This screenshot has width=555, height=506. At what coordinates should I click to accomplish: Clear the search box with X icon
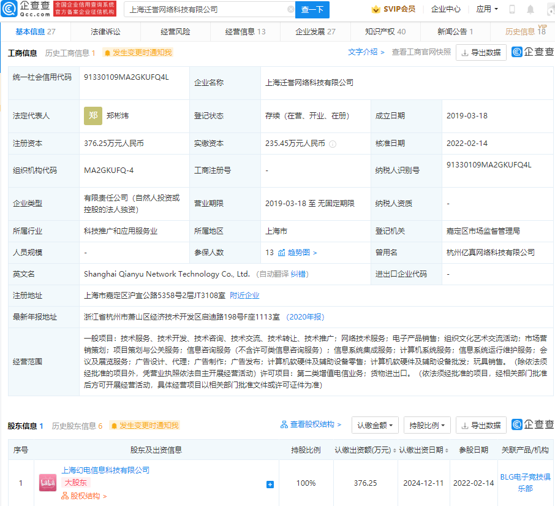(290, 10)
